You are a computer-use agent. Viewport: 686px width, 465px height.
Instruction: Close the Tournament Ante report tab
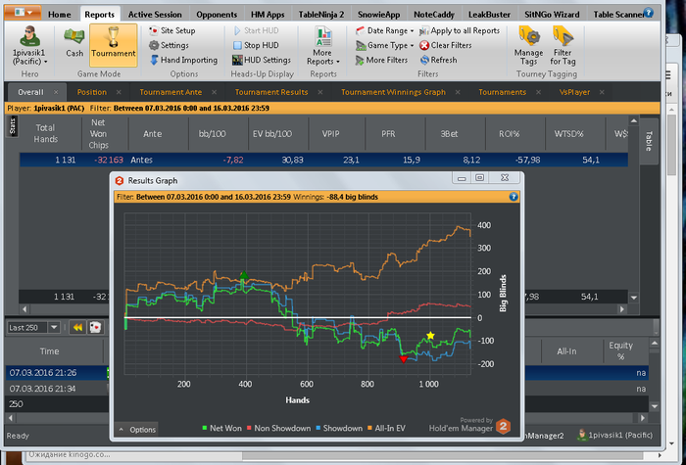pyautogui.click(x=215, y=92)
